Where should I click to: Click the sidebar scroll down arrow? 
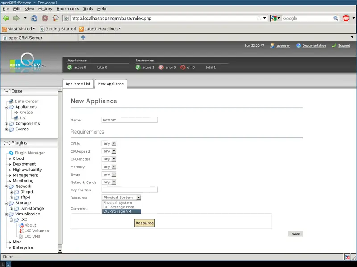point(60,251)
